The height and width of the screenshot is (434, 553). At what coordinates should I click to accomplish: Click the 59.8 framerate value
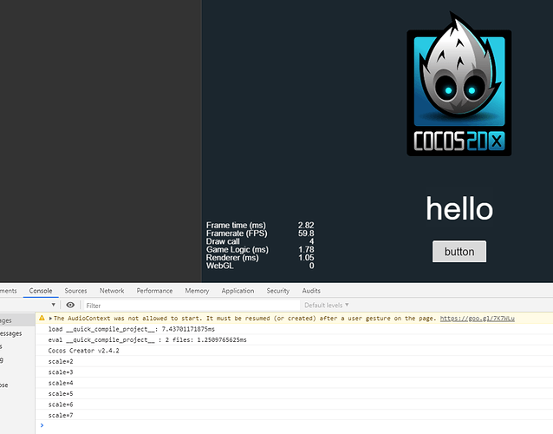[306, 233]
